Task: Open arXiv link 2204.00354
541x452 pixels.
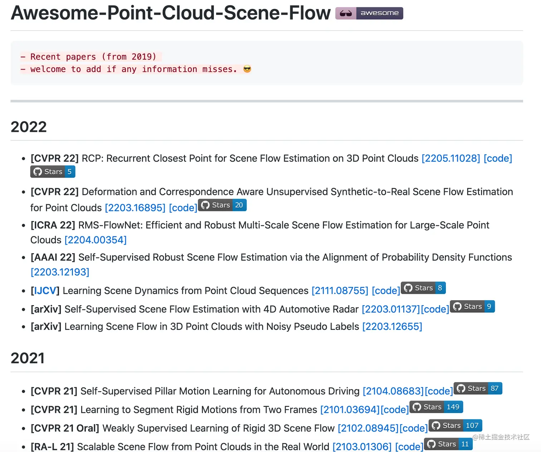Action: pyautogui.click(x=96, y=240)
